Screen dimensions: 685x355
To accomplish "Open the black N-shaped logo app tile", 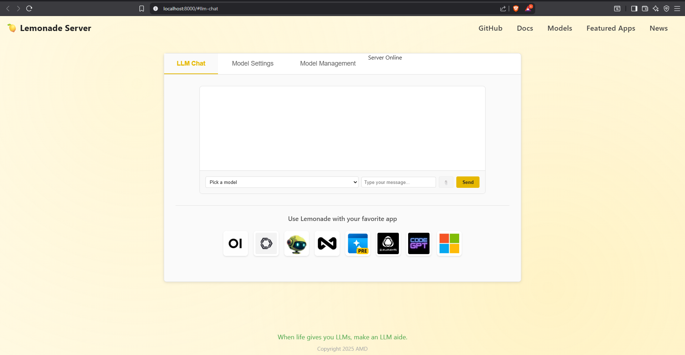I will [327, 243].
